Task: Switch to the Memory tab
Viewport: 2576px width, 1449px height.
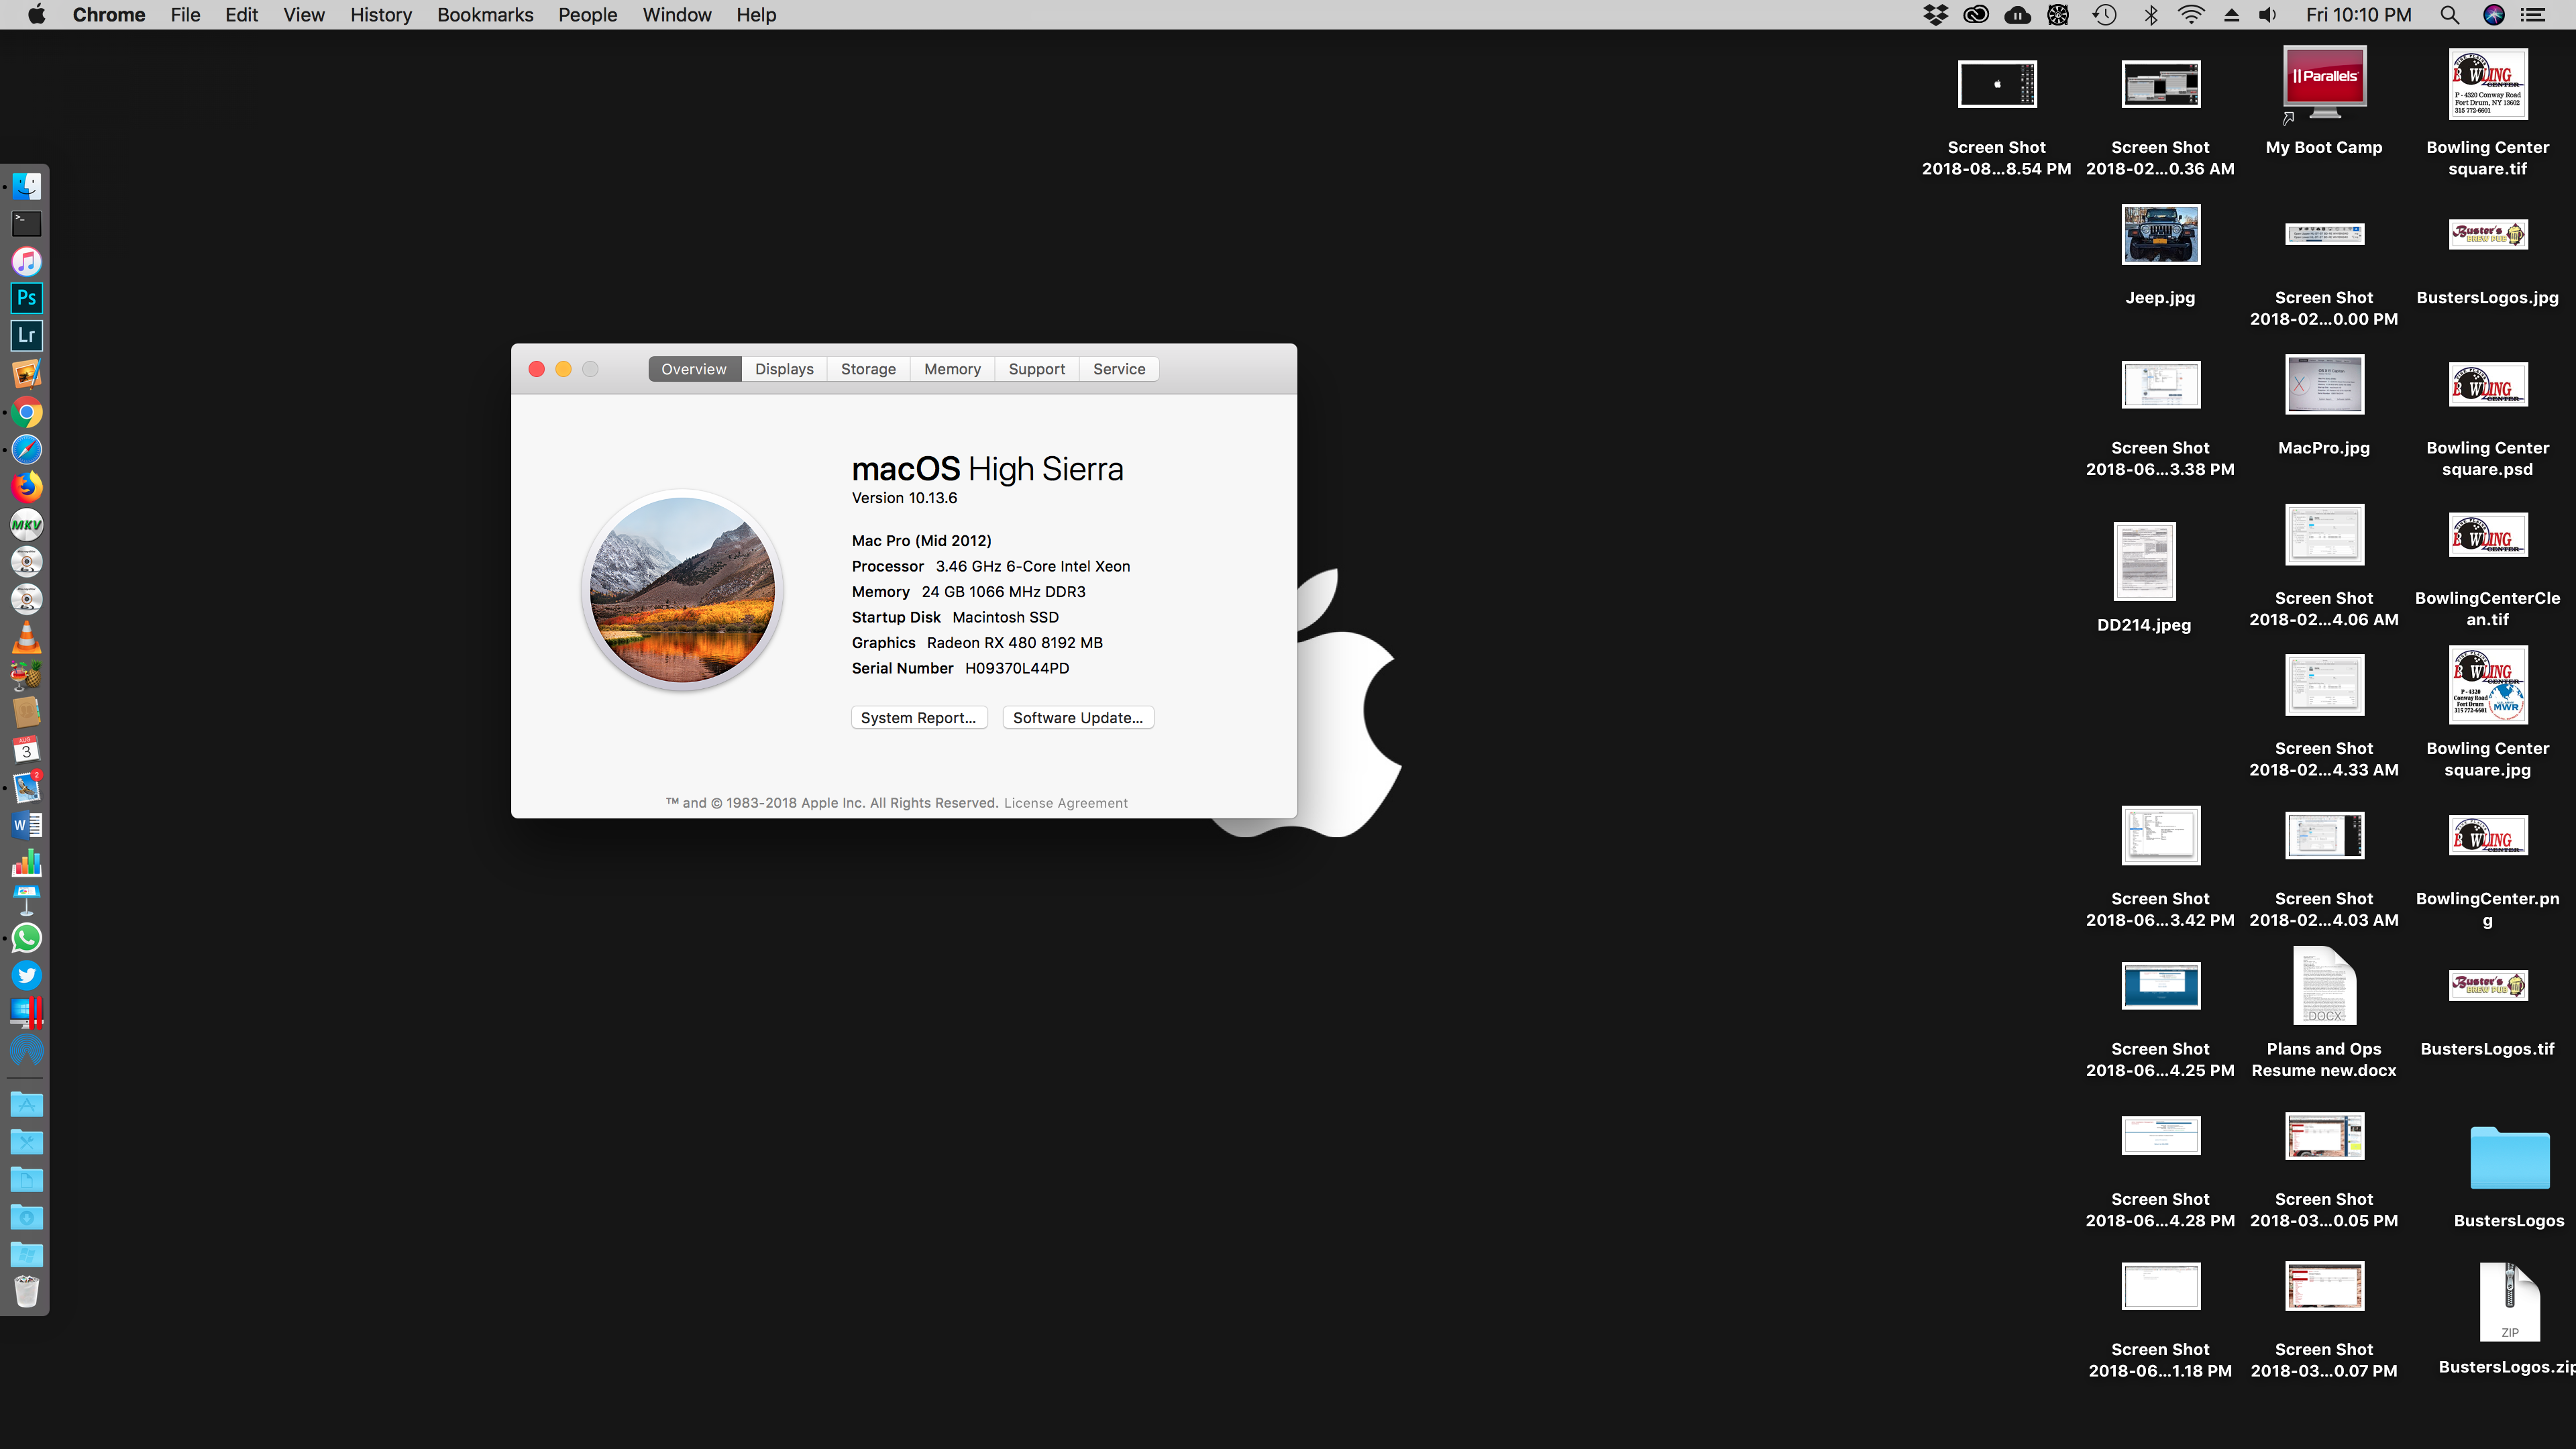Action: point(952,369)
